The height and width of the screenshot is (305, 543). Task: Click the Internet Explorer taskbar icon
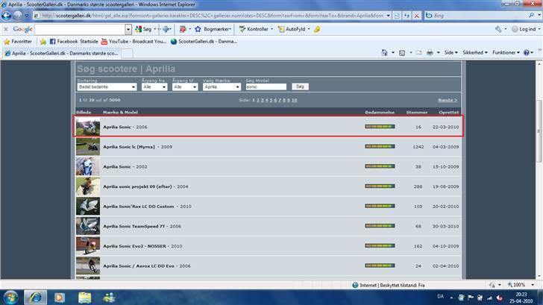[x=35, y=297]
